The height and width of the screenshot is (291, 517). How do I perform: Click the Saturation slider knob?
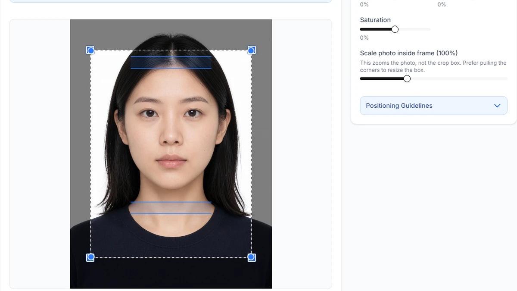point(395,29)
